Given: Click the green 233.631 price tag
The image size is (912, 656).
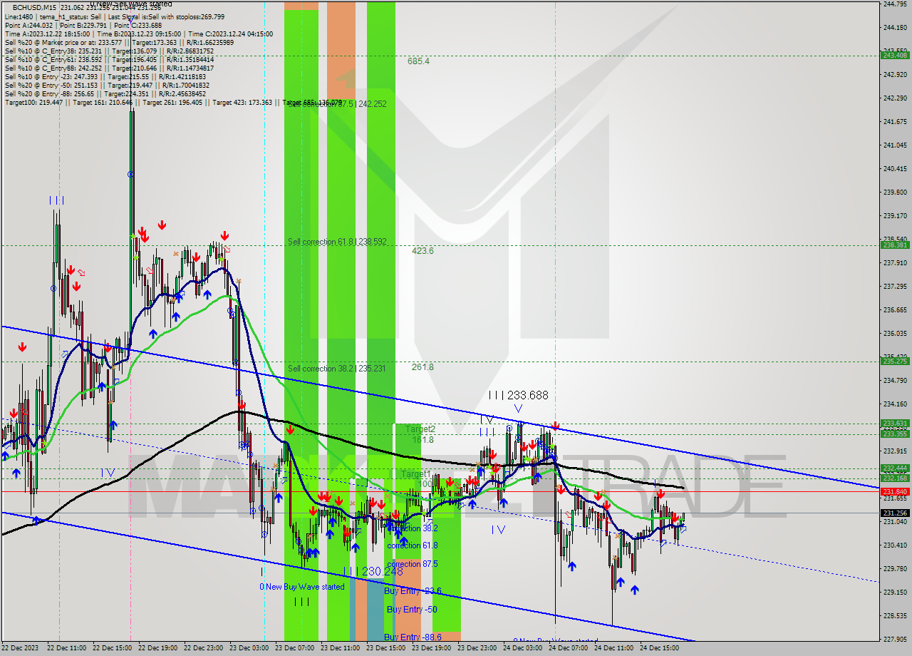Looking at the screenshot, I should 895,423.
